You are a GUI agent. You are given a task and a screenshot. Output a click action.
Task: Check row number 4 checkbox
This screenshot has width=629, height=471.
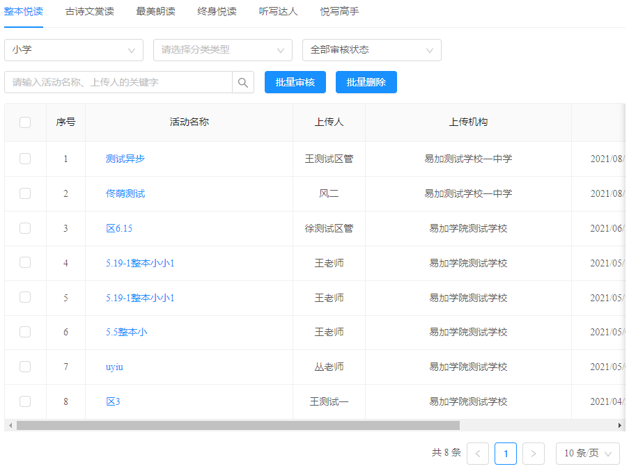coord(25,262)
